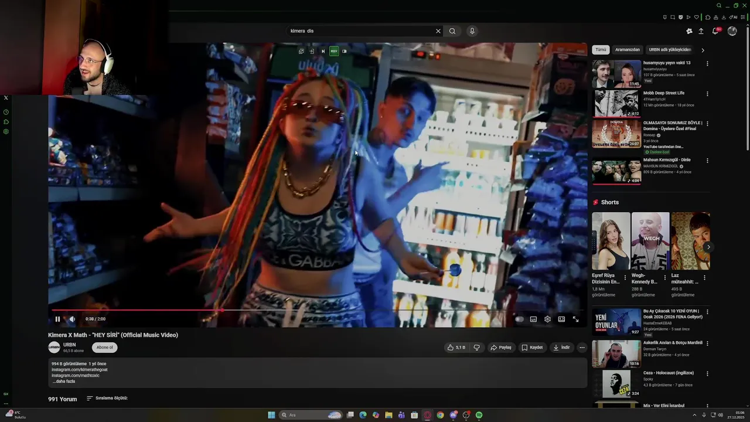The image size is (750, 422).
Task: Expand description with '...daha fazla'
Action: tap(64, 382)
